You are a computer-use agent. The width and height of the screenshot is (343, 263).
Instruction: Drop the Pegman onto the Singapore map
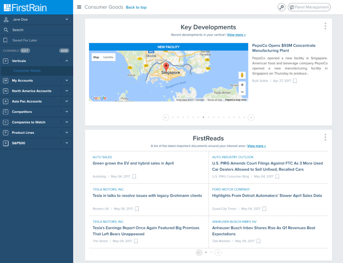tap(242, 75)
